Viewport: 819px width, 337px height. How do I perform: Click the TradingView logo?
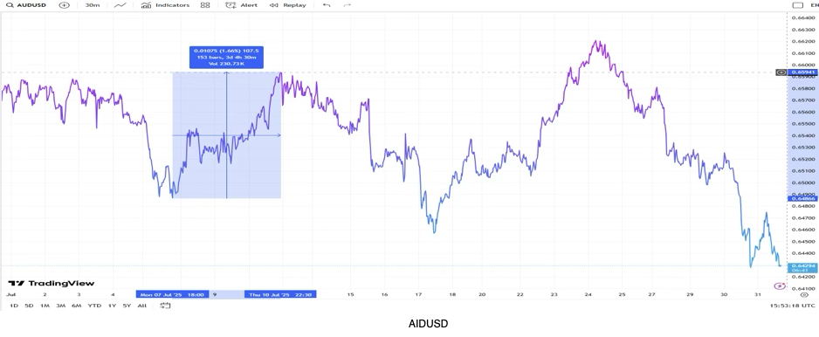52,283
